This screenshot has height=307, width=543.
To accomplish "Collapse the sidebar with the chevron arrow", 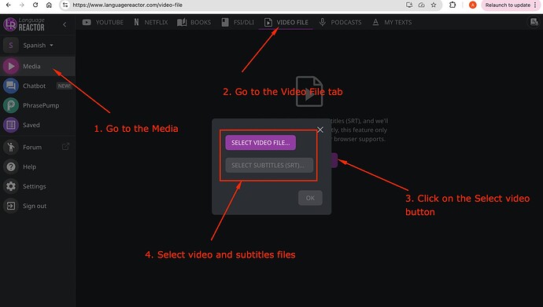I will tap(65, 24).
